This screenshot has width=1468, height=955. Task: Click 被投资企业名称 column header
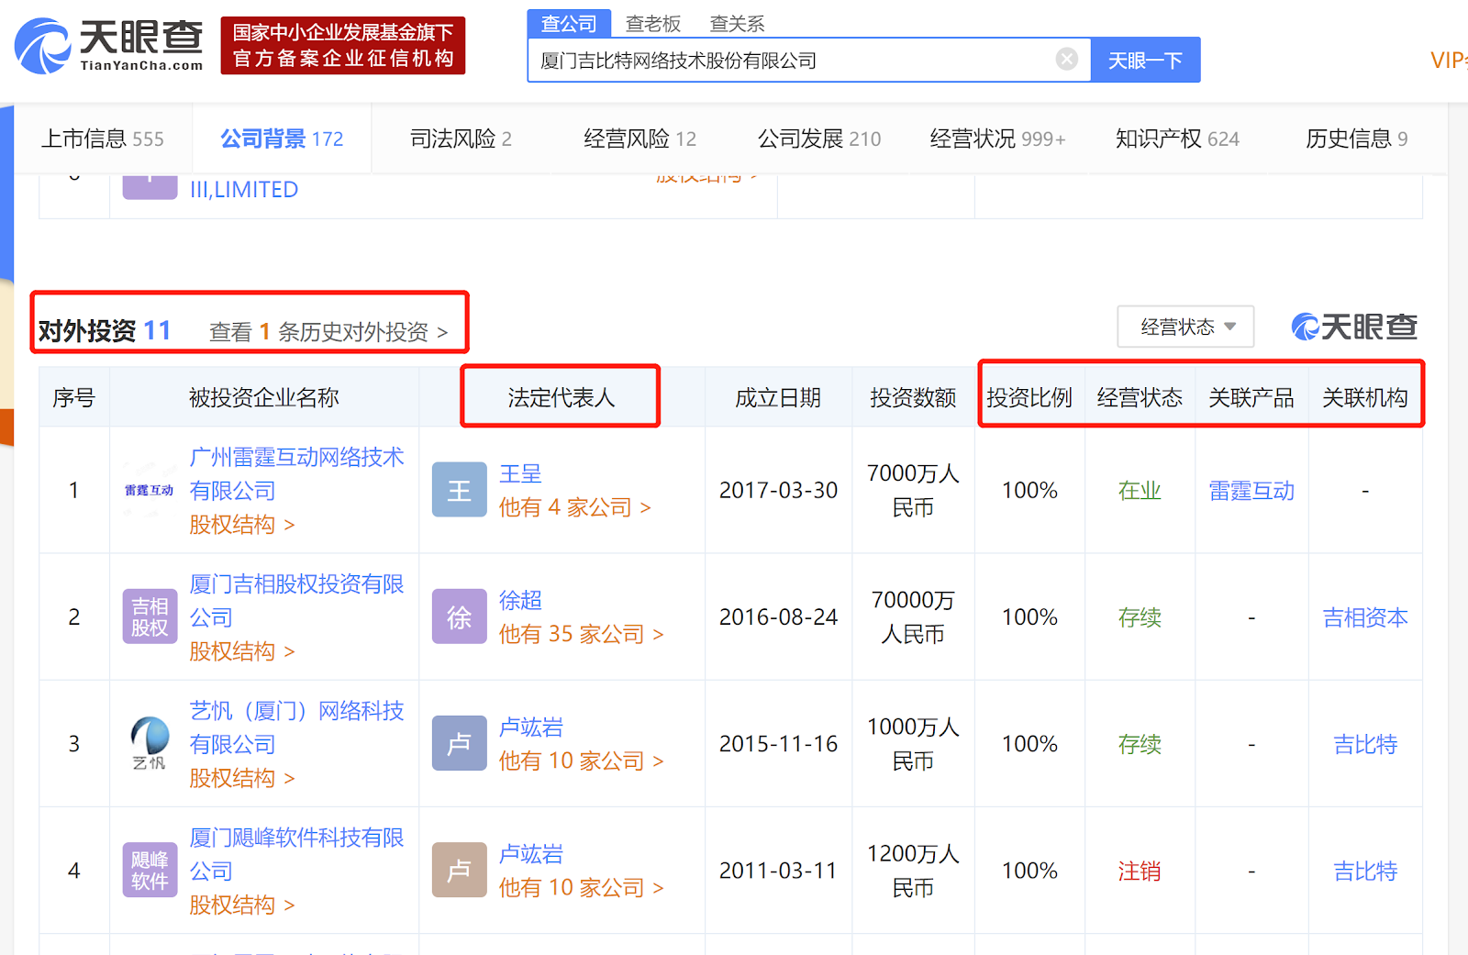(x=264, y=397)
